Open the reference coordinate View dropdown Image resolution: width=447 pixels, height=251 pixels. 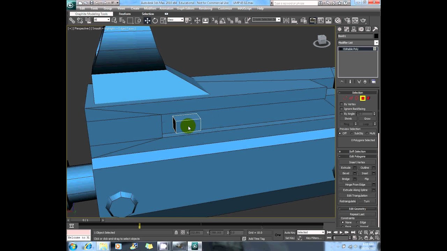[x=175, y=20]
